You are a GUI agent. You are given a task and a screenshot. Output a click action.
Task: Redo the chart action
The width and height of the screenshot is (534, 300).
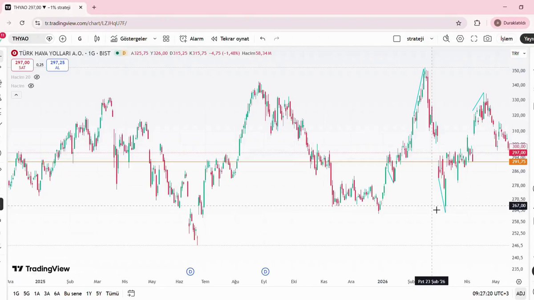pyautogui.click(x=276, y=39)
